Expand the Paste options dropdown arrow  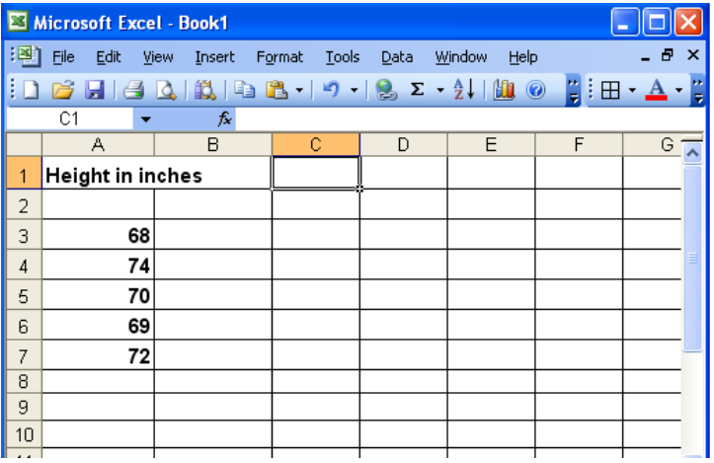[299, 91]
